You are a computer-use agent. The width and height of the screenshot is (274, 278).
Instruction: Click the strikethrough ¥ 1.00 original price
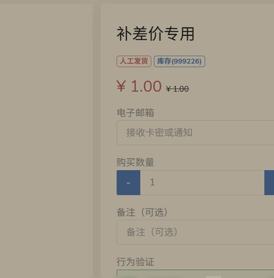[177, 89]
